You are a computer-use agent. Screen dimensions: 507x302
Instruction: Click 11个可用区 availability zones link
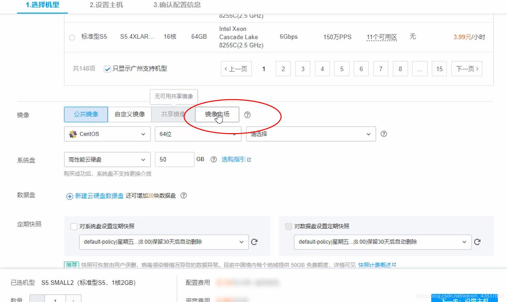[381, 37]
